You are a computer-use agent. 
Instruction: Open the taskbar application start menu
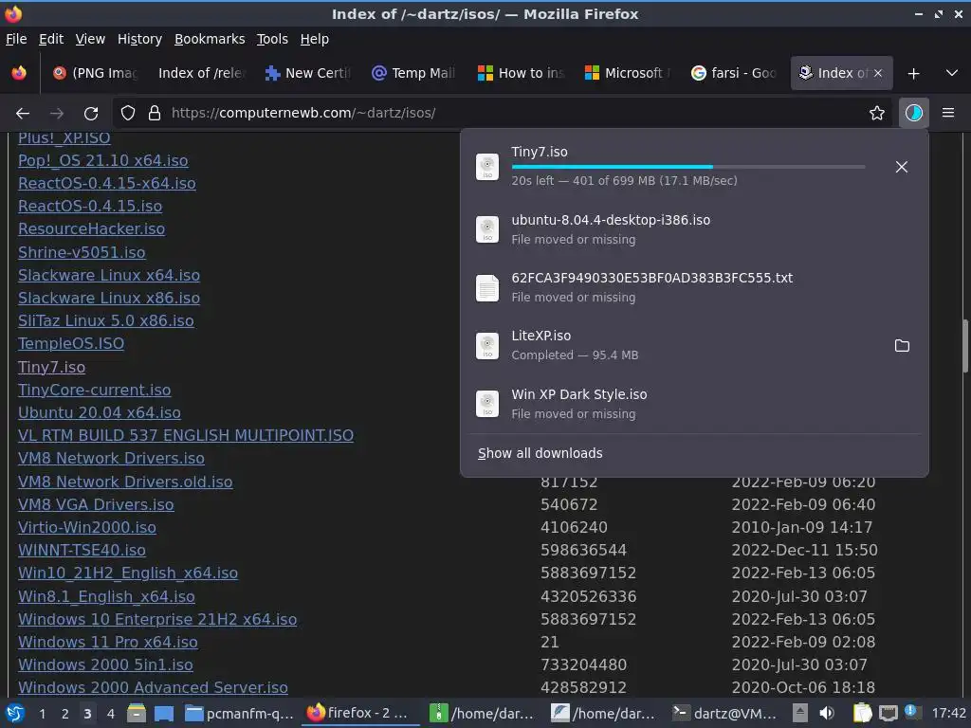(15, 713)
